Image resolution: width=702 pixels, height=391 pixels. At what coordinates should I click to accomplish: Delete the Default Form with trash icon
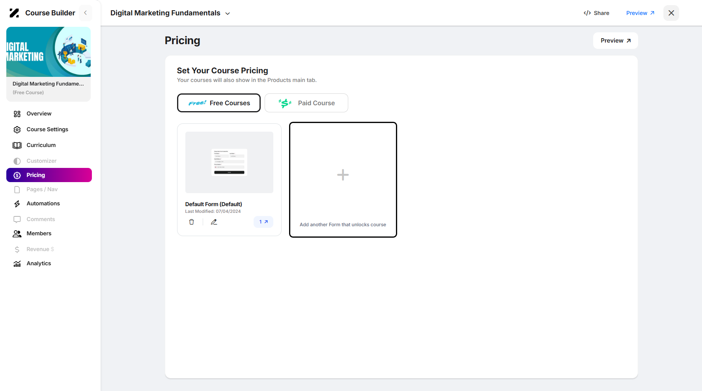(x=192, y=222)
